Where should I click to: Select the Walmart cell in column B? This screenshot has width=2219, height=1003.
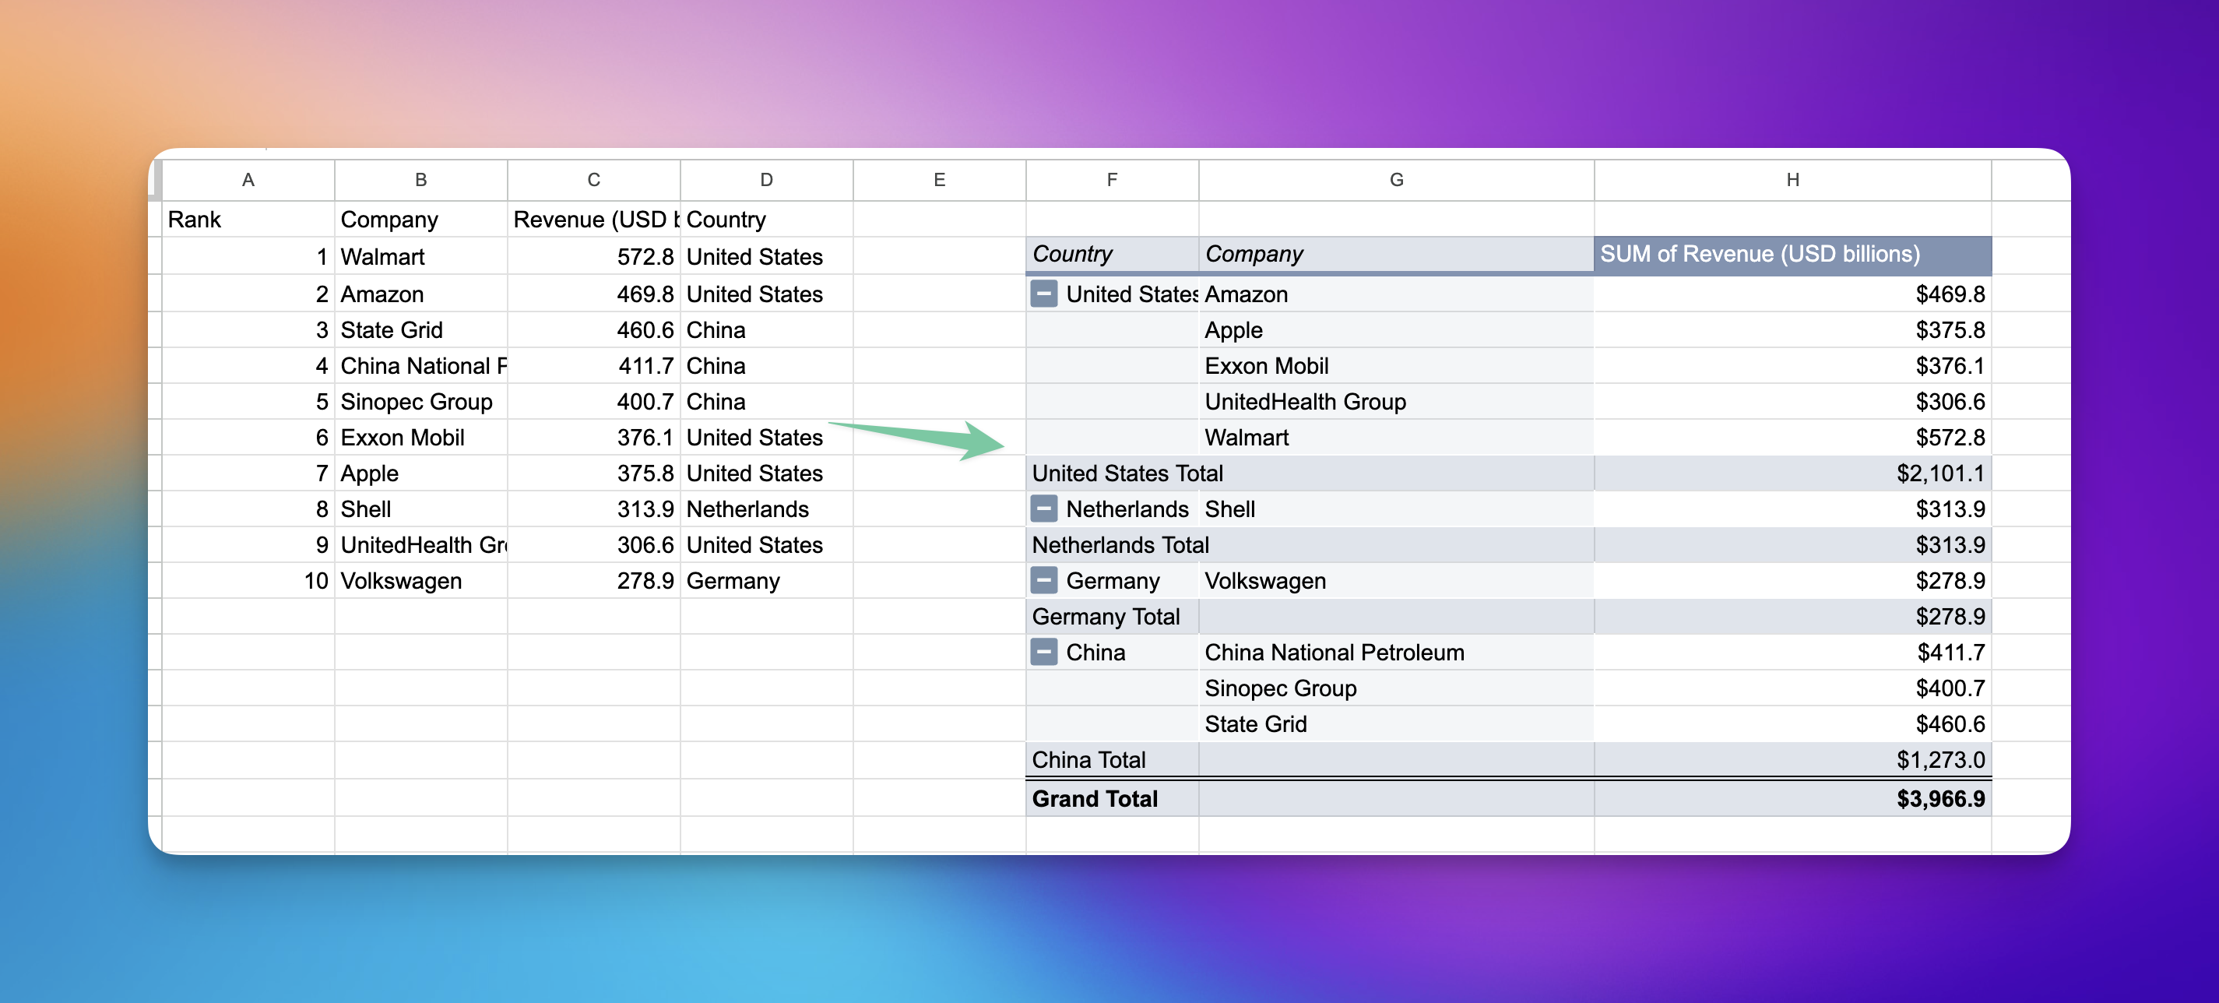(x=421, y=256)
